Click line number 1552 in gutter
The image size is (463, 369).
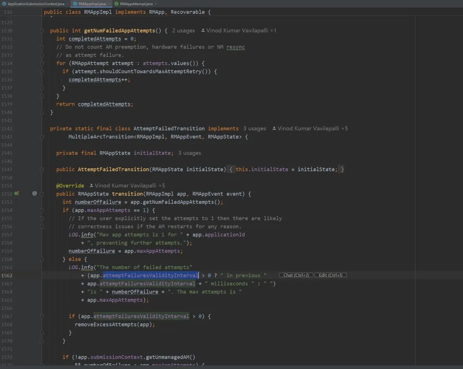7,194
